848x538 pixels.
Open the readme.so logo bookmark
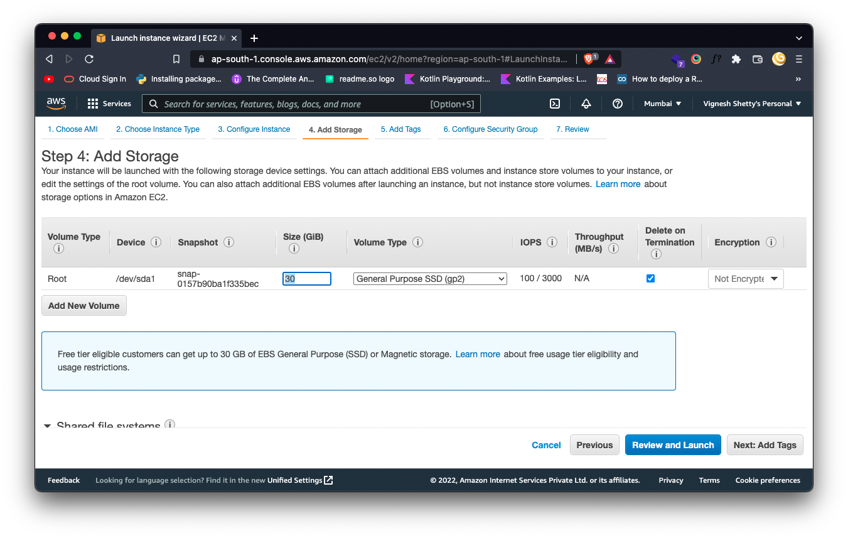tap(360, 79)
